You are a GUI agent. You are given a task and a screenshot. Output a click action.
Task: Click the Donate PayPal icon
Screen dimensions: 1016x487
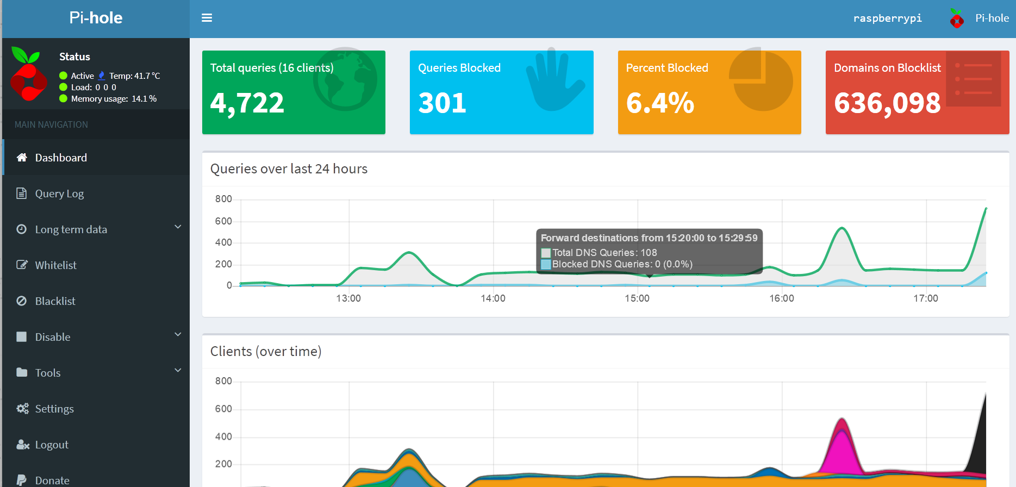(x=21, y=480)
